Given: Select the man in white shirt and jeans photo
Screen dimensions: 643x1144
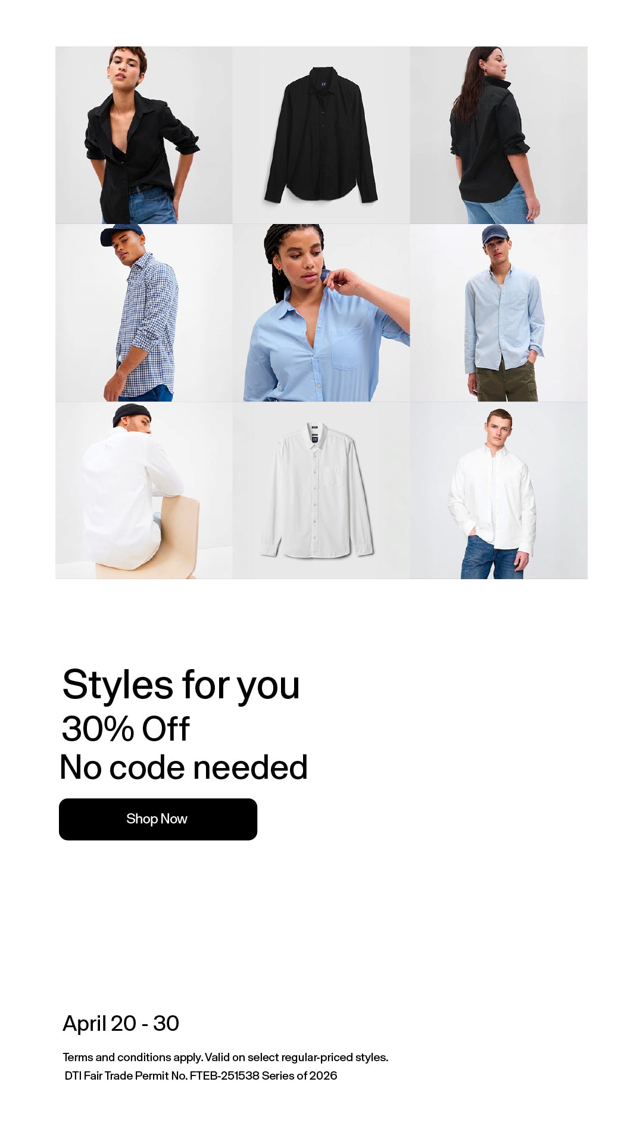Looking at the screenshot, I should [x=498, y=490].
